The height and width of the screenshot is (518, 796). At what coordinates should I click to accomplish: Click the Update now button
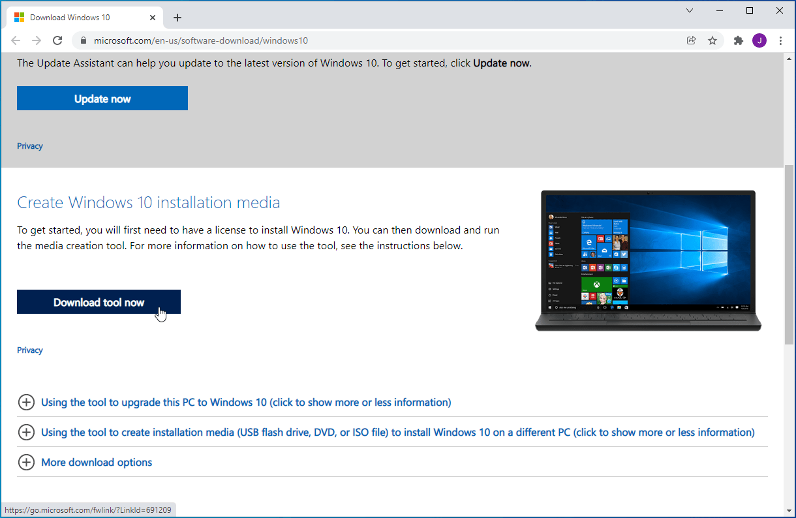[x=102, y=99]
